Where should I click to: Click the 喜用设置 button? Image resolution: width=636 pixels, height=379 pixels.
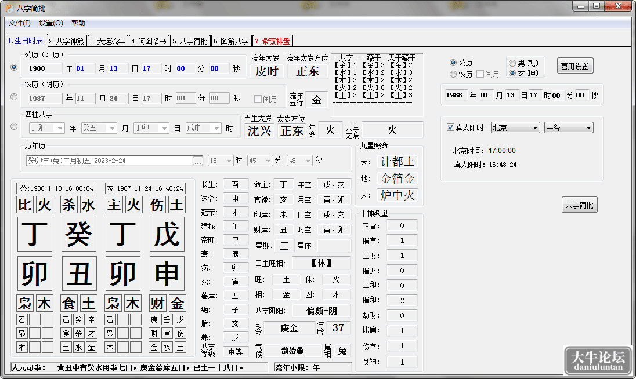[574, 66]
